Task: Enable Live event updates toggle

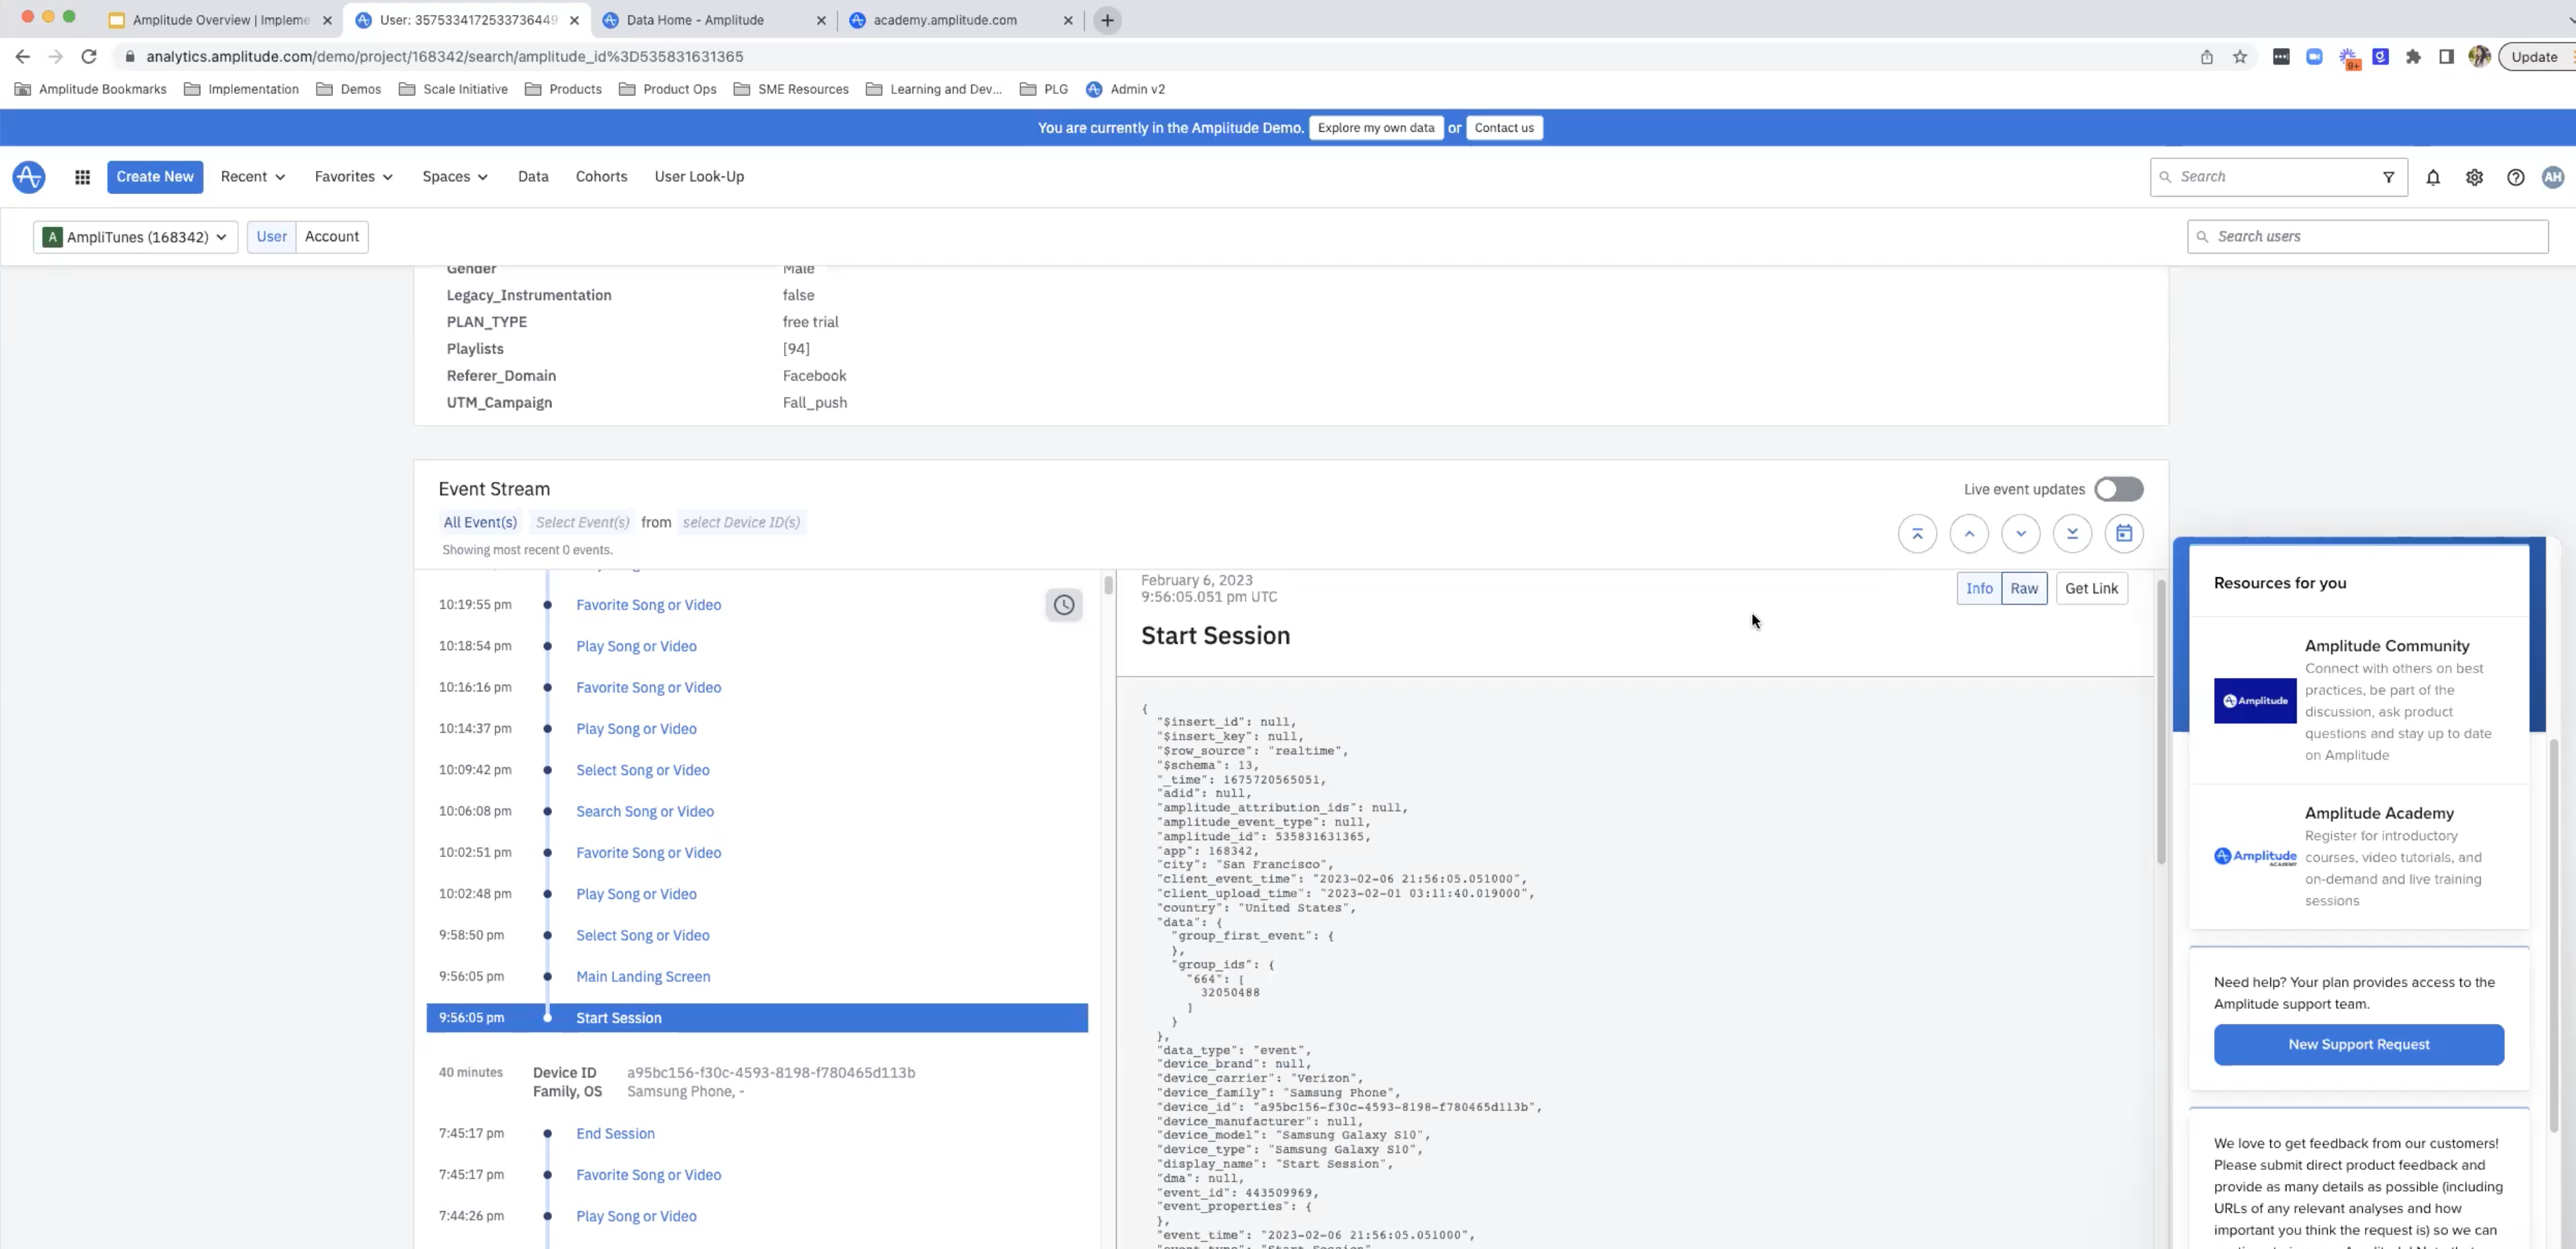Action: click(2118, 489)
